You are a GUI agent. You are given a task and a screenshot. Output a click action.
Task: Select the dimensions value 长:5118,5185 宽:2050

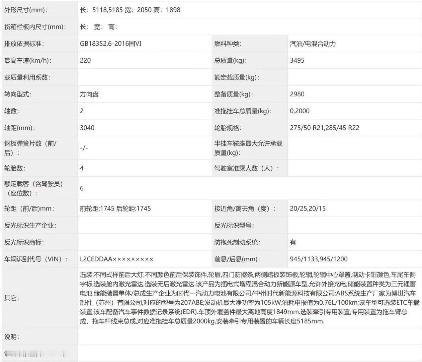(x=116, y=10)
